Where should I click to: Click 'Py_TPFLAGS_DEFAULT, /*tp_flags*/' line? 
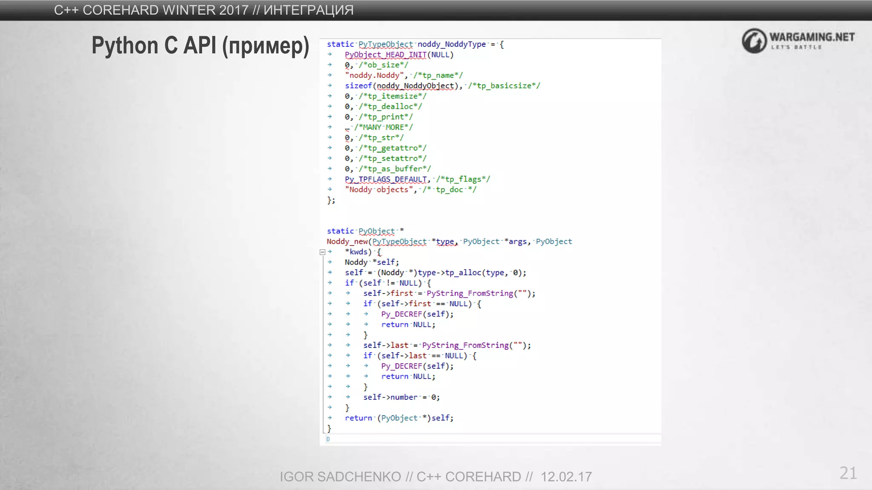coord(417,179)
